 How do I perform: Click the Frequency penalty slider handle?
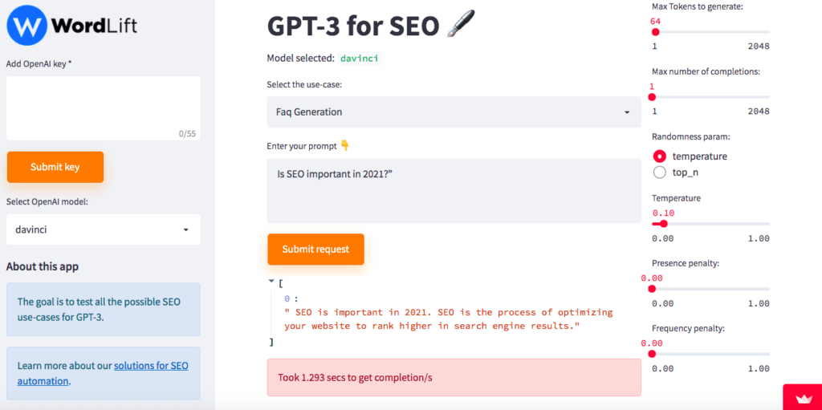652,354
